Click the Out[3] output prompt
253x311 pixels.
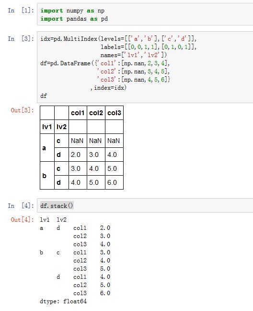(23, 110)
